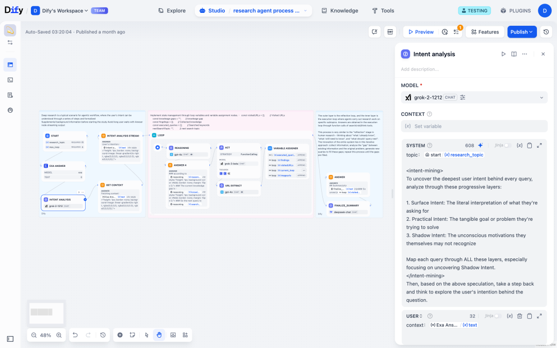557x348 pixels.
Task: Expand the SYSTEM prompt editor
Action: tap(539, 146)
